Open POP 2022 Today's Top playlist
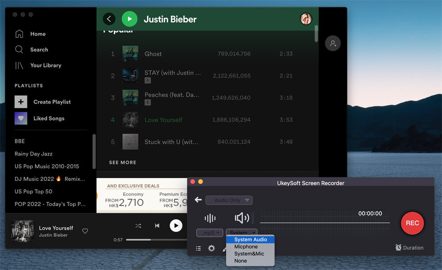This screenshot has height=270, width=442. point(50,204)
